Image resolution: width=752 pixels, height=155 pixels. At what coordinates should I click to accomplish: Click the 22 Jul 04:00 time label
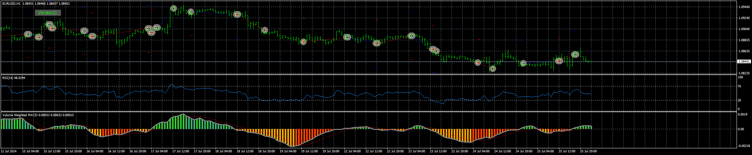[x=352, y=151]
